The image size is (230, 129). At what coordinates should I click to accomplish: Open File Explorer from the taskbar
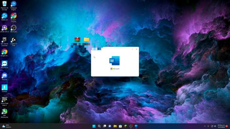tap(115, 126)
